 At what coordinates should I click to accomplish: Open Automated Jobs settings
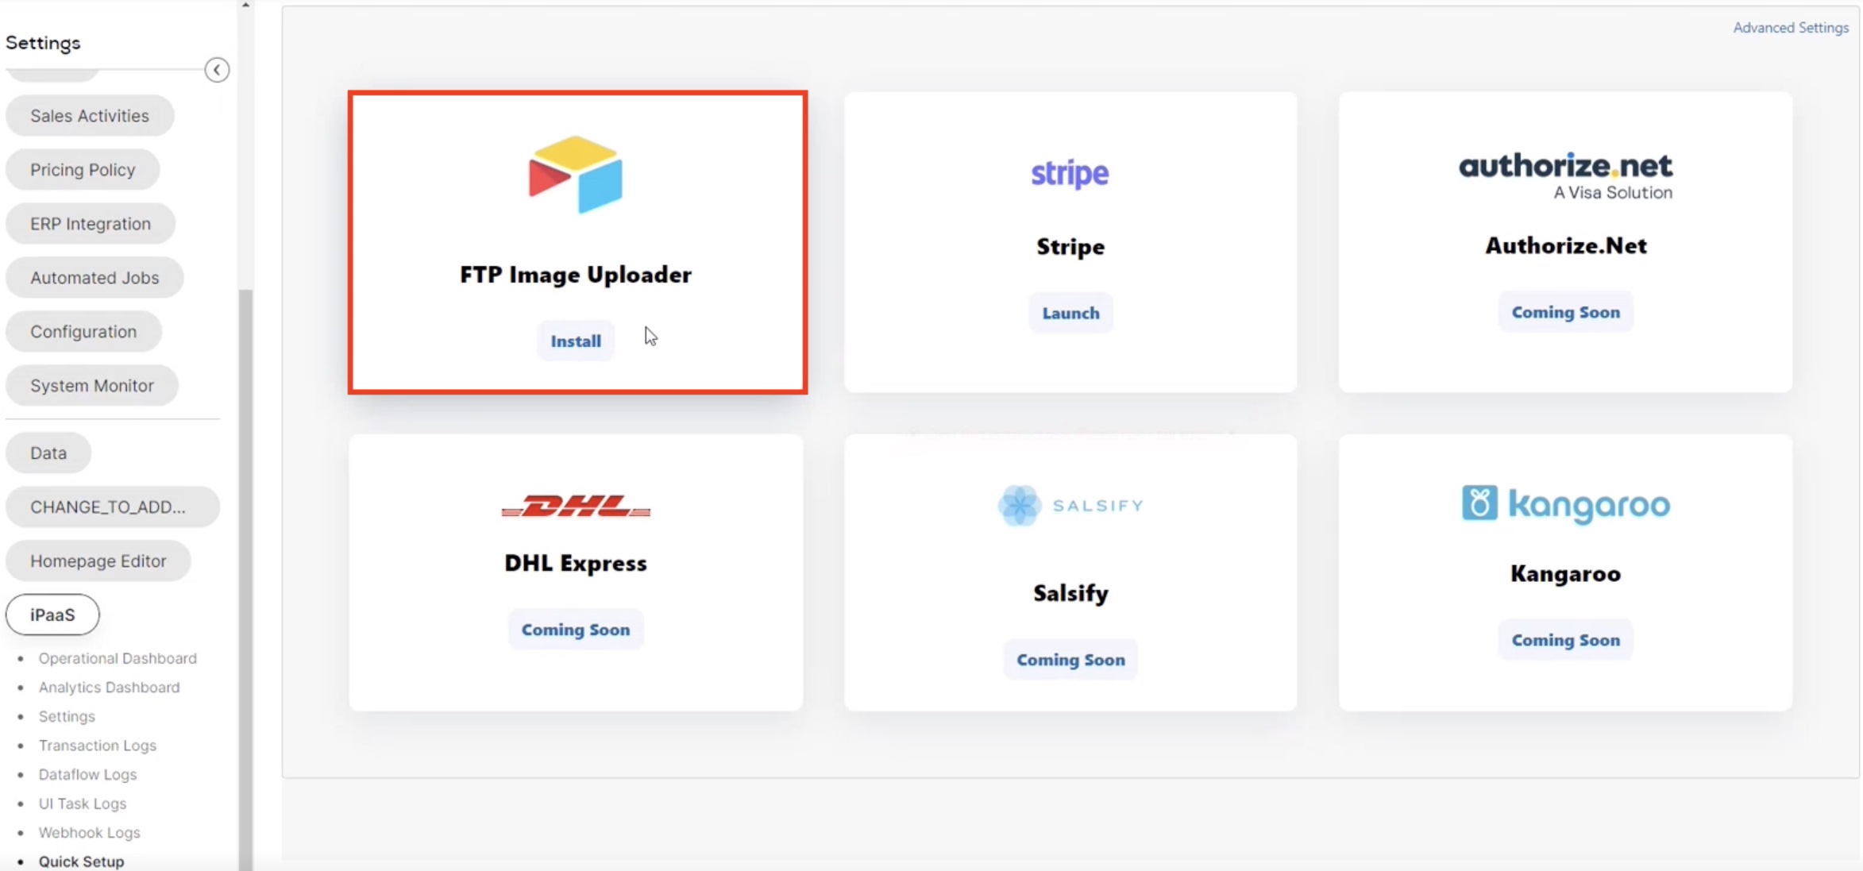click(x=94, y=278)
